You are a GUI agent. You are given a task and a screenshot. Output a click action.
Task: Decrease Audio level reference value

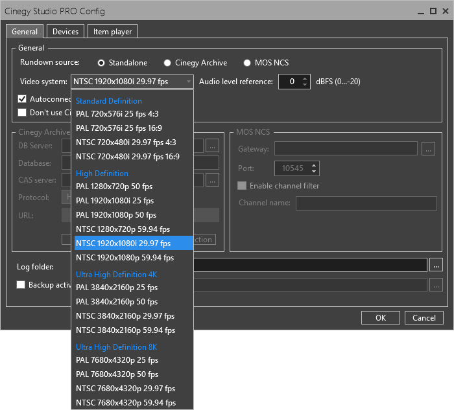coord(305,84)
